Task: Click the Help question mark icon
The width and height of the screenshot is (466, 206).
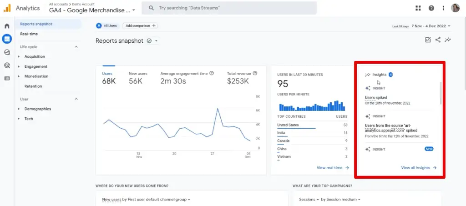Action: click(x=431, y=8)
